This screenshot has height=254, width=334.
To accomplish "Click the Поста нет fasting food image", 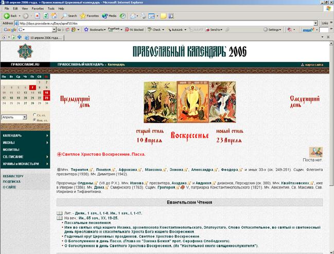I will (316, 152).
